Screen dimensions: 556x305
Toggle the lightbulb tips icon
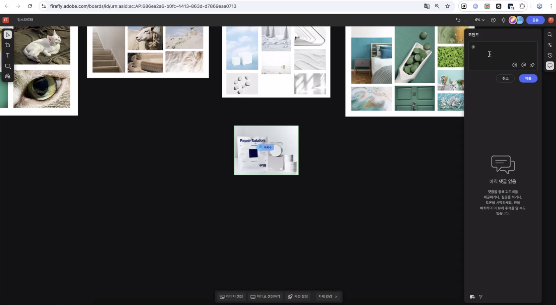504,20
